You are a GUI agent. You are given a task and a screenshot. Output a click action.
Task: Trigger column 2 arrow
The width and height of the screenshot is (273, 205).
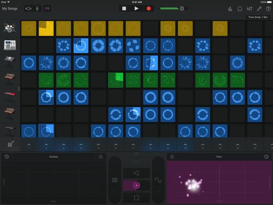tap(46, 146)
